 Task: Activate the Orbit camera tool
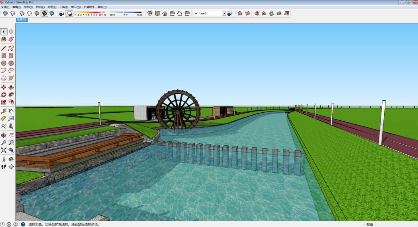(x=4, y=135)
